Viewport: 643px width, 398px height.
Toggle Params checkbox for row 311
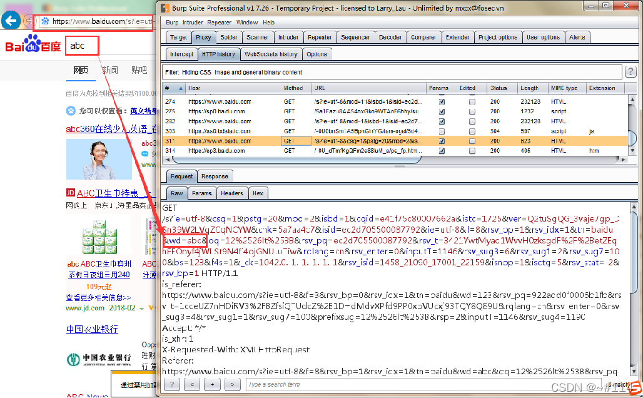[442, 141]
